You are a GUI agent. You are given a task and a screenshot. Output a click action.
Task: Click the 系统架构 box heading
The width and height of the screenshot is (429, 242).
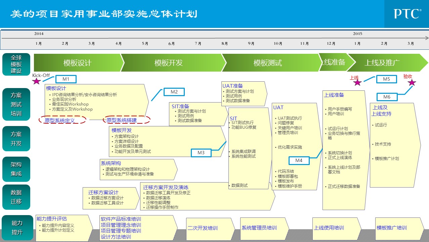coord(111,163)
